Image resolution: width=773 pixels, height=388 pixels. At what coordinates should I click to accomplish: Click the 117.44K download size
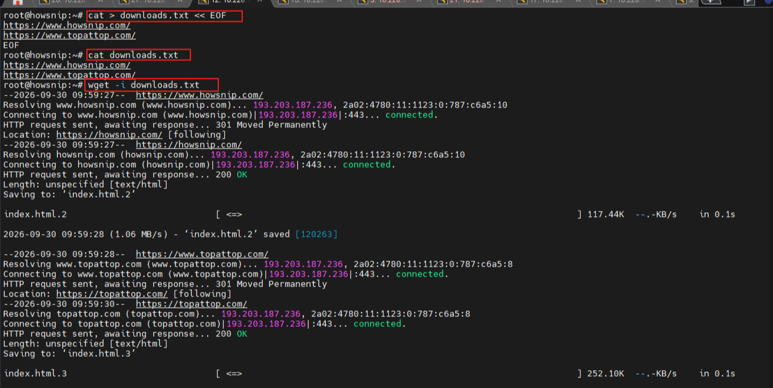[606, 214]
